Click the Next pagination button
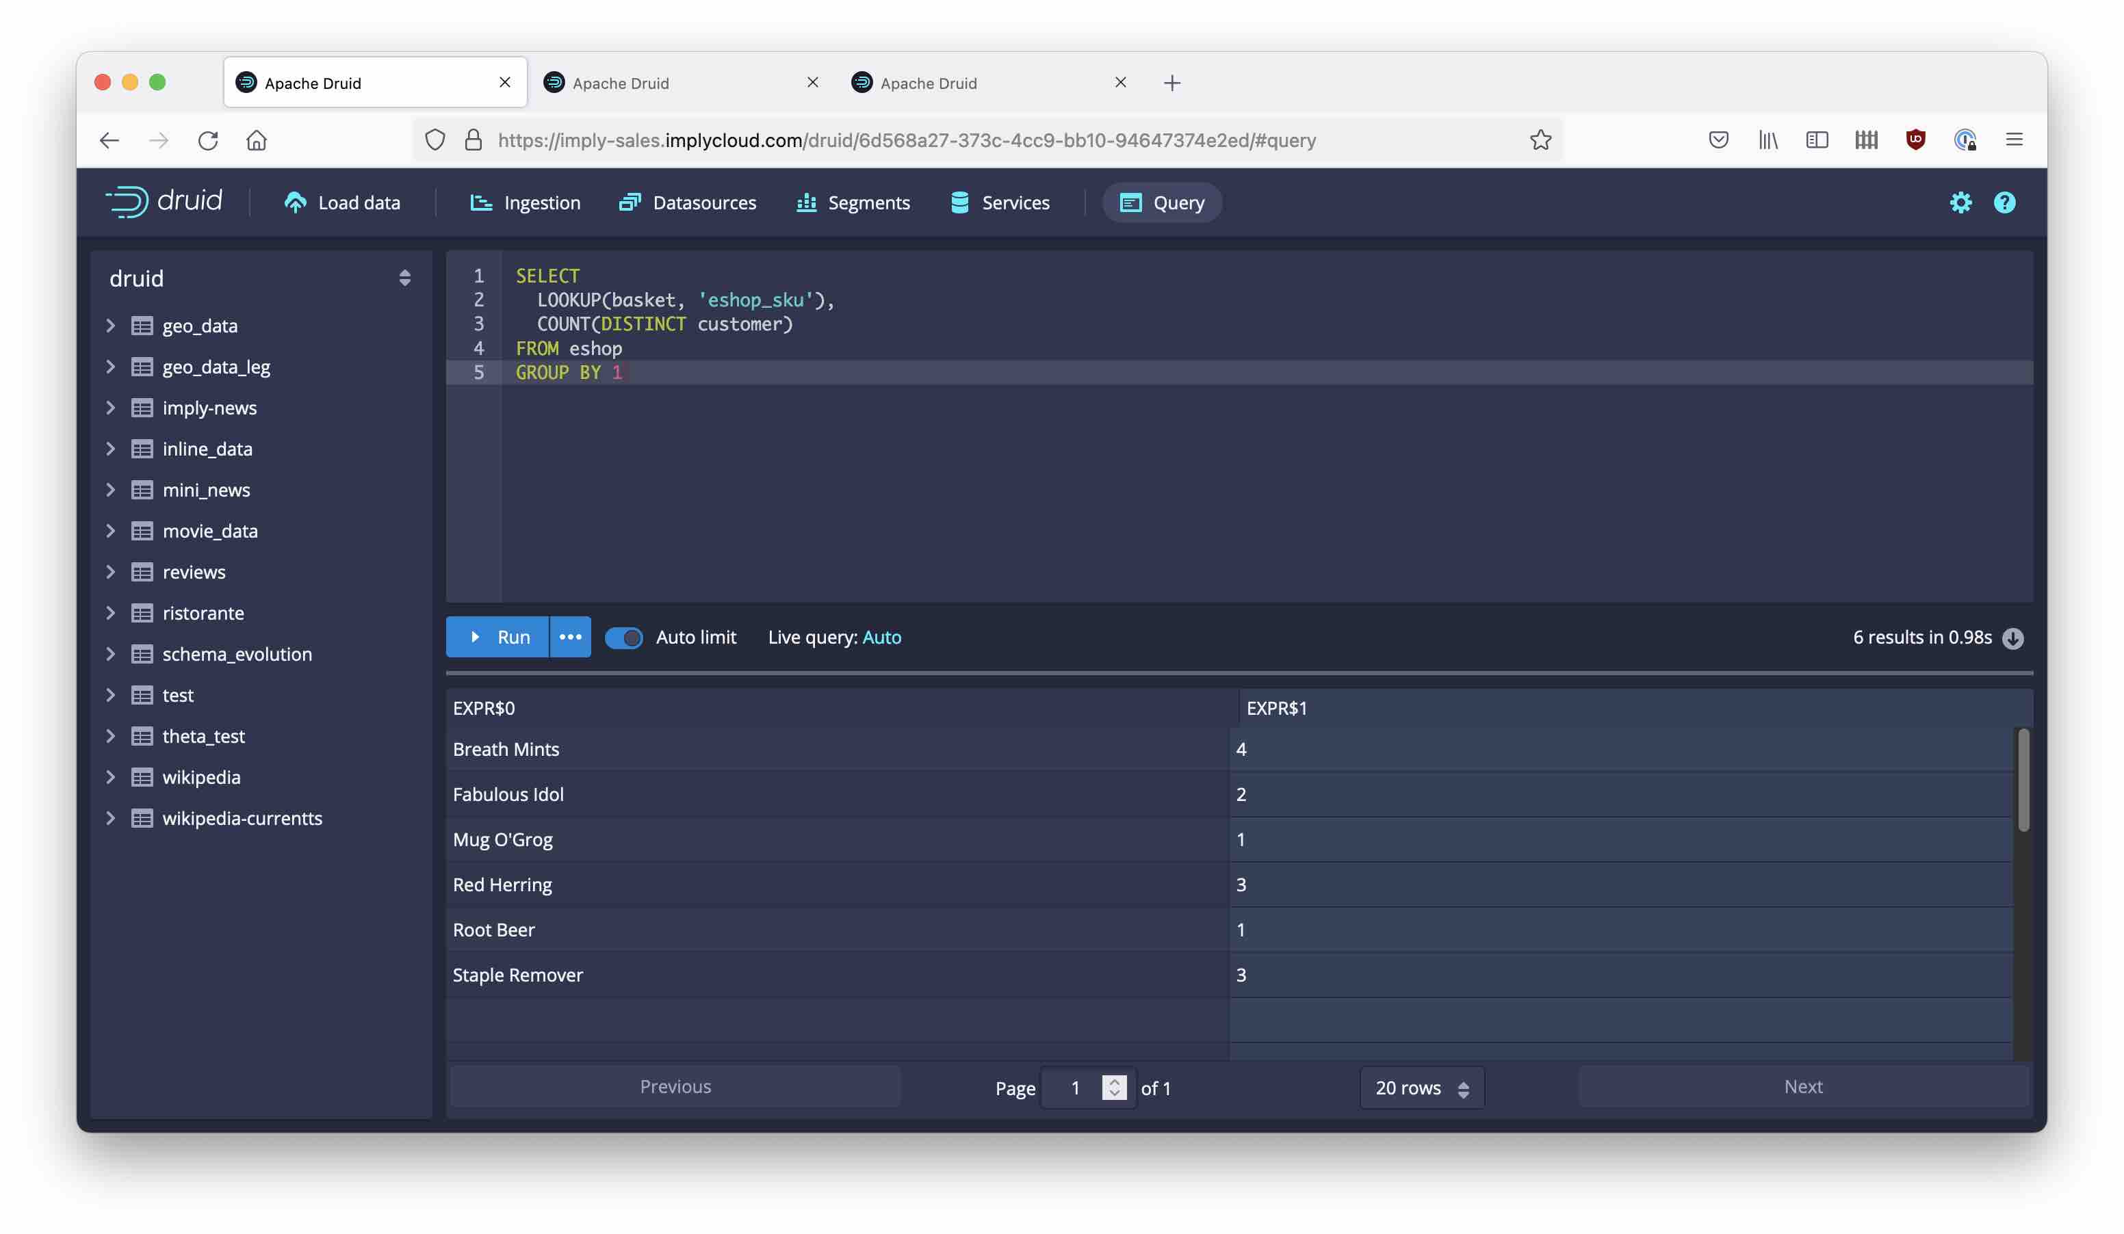This screenshot has height=1234, width=2124. (1802, 1087)
